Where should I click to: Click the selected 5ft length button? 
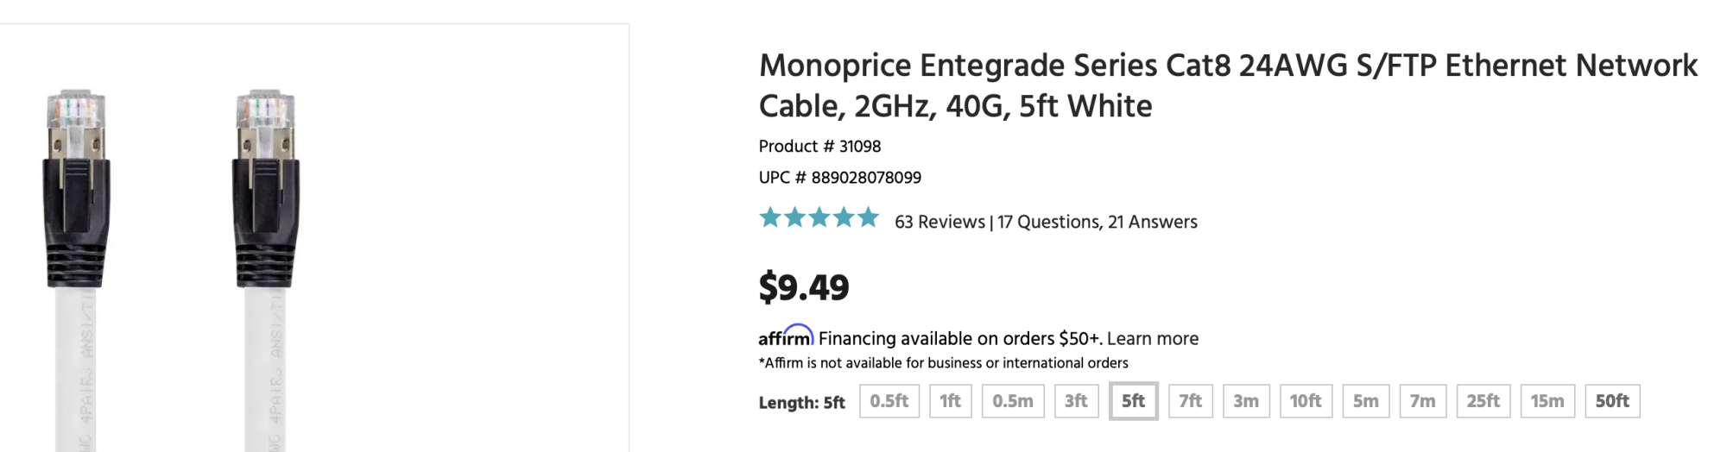[x=1133, y=401]
